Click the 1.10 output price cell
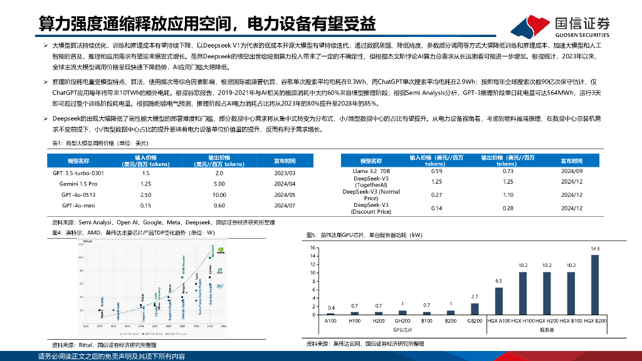This screenshot has height=361, width=642. pos(508,195)
